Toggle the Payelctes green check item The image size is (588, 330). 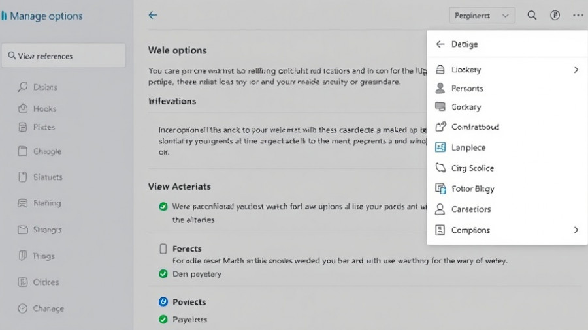coord(163,320)
